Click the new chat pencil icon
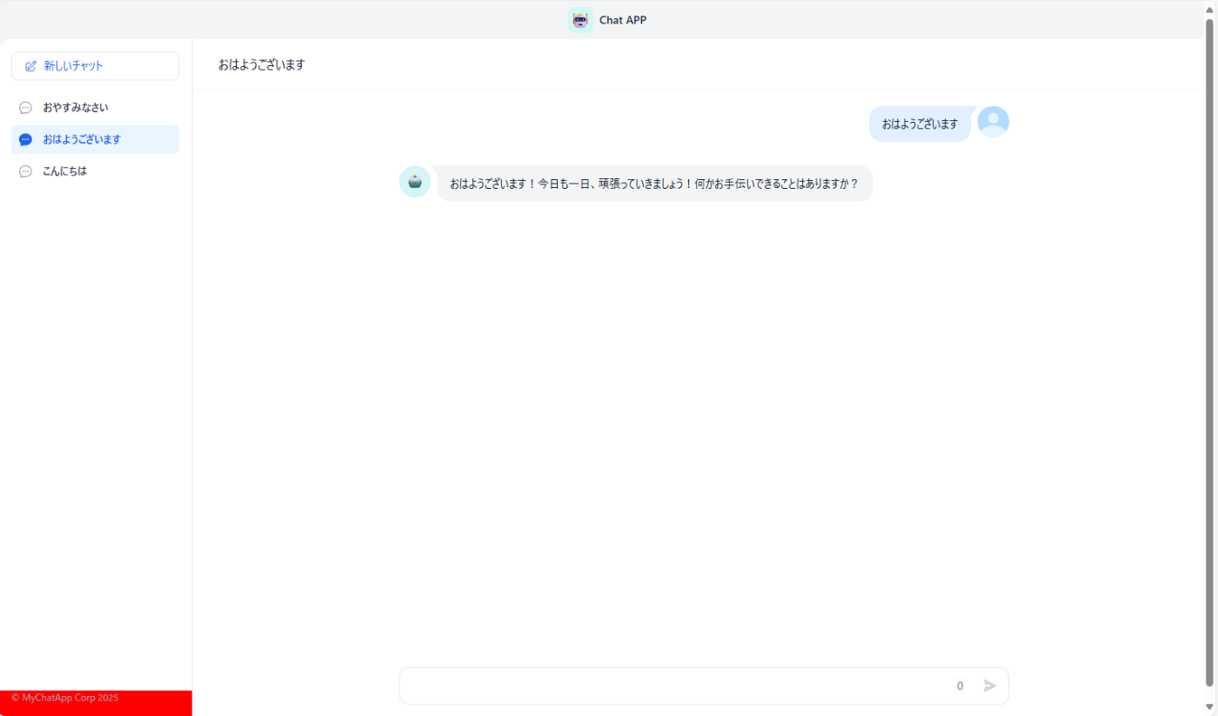1218x716 pixels. (31, 66)
